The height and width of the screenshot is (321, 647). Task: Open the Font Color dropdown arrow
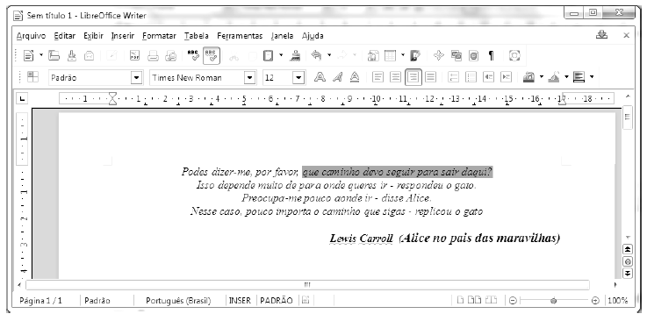tap(542, 77)
